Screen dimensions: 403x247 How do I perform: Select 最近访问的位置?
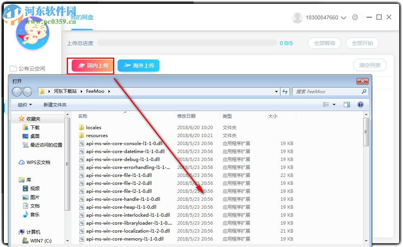(x=43, y=145)
